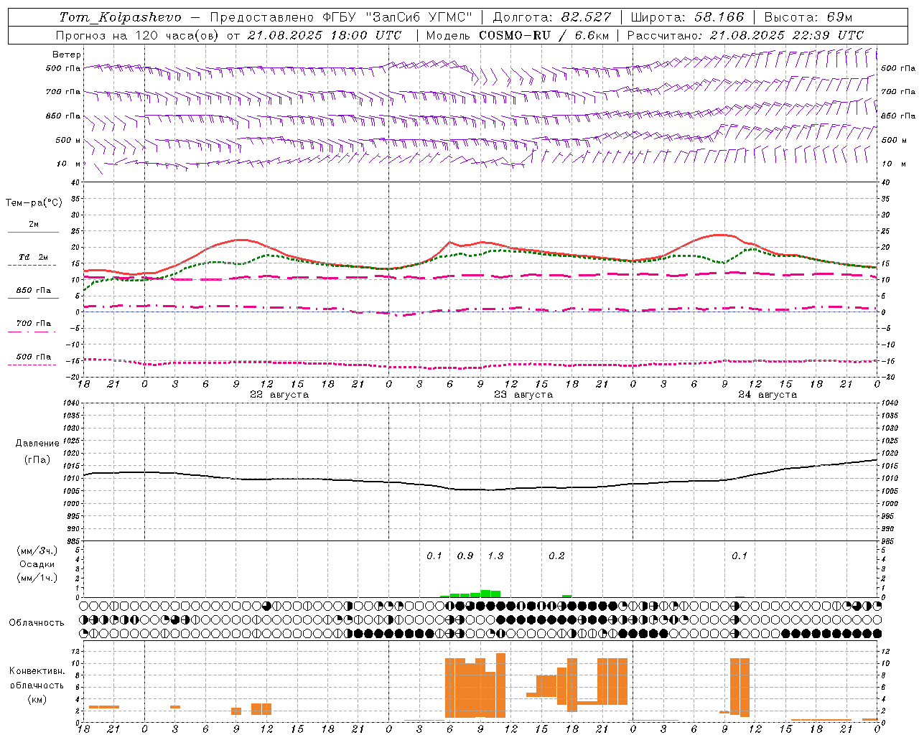919x735 pixels.
Task: Click the Ветер panel label
Action: (67, 55)
